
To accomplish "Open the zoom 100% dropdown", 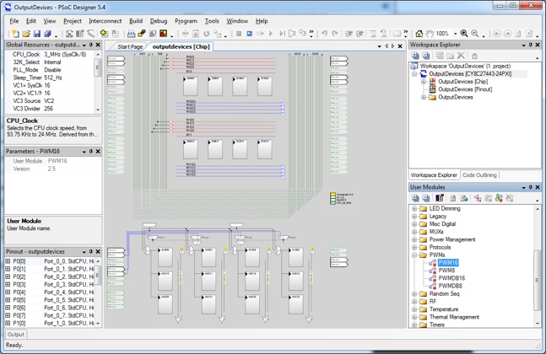I will pyautogui.click(x=455, y=34).
